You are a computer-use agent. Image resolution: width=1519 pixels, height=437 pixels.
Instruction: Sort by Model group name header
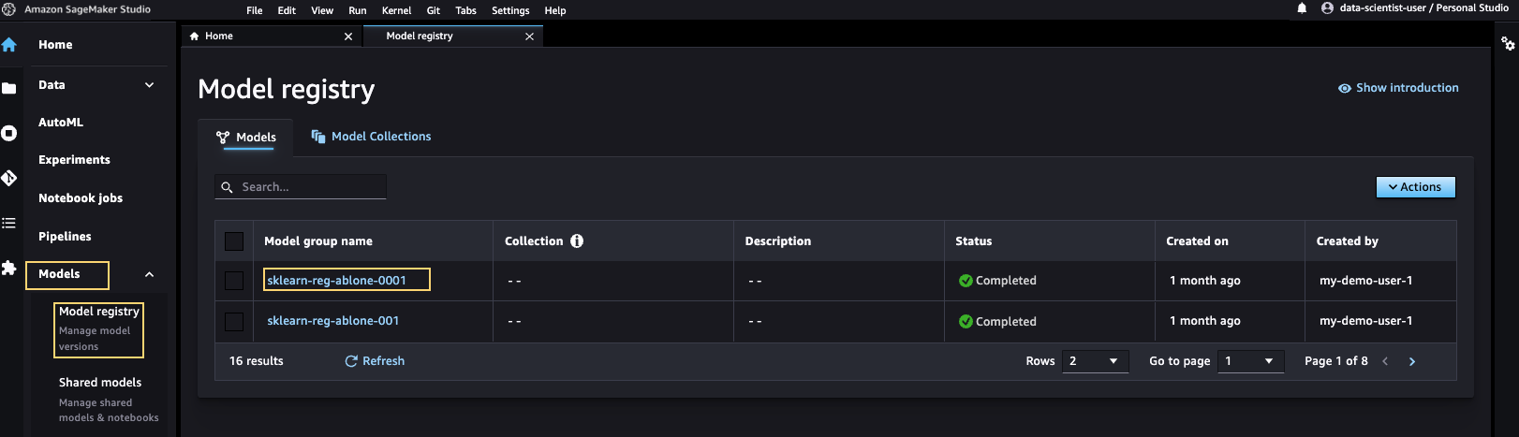318,241
